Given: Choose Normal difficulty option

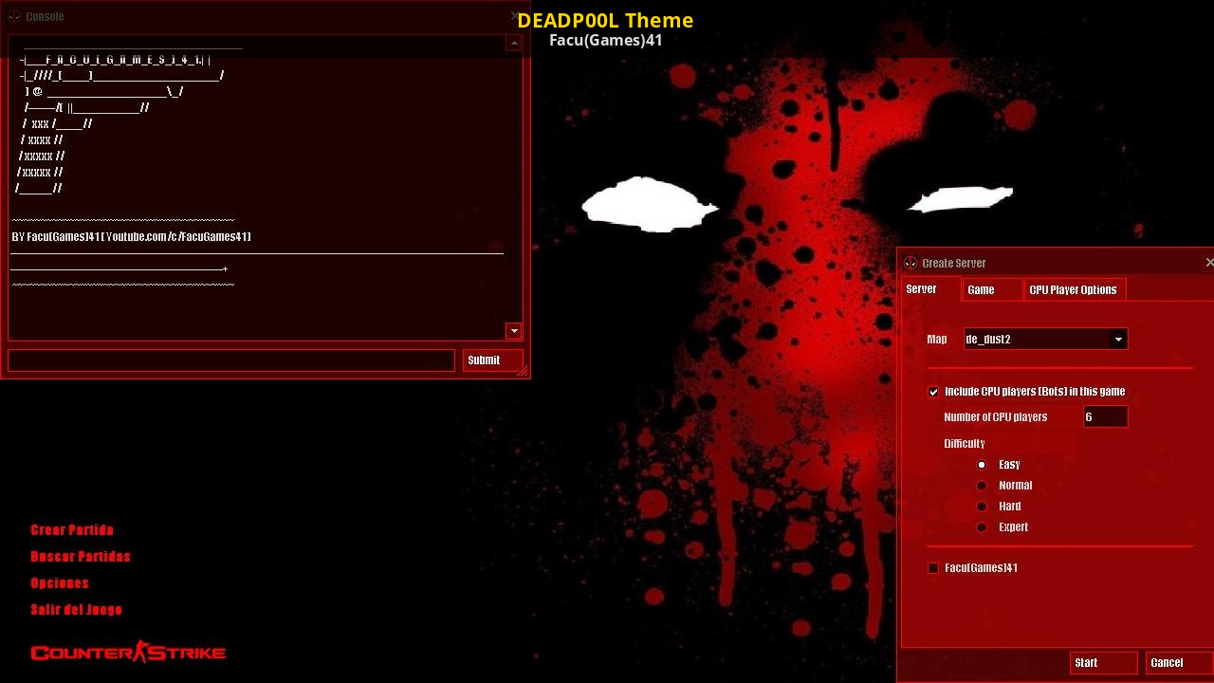Looking at the screenshot, I should [982, 486].
